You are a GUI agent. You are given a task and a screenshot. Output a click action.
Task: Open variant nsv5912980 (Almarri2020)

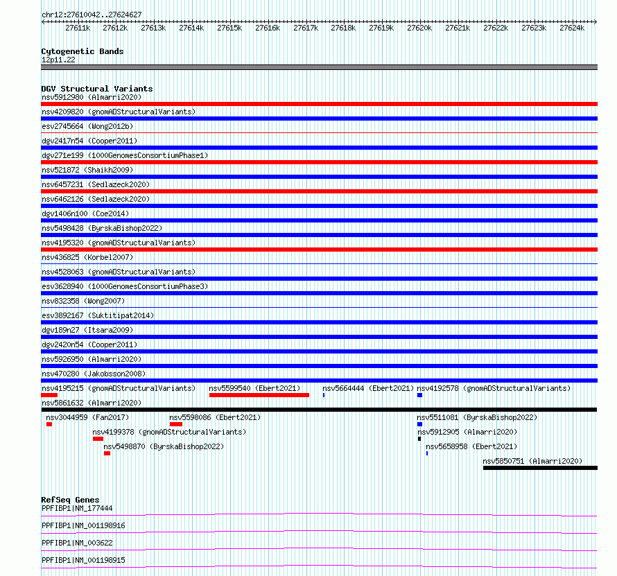click(x=92, y=97)
